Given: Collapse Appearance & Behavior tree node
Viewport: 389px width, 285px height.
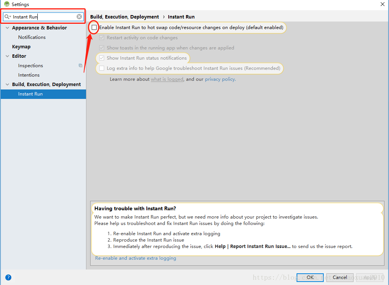Looking at the screenshot, I should (8, 28).
